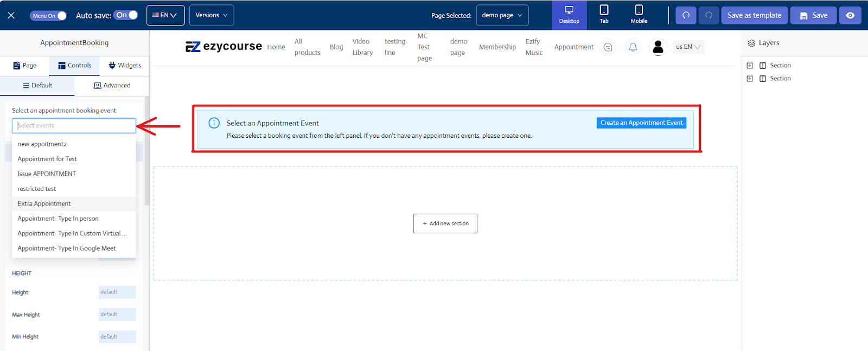Choose 'Appointment- Type In Custom Virtual' option
The height and width of the screenshot is (351, 868).
coord(74,234)
